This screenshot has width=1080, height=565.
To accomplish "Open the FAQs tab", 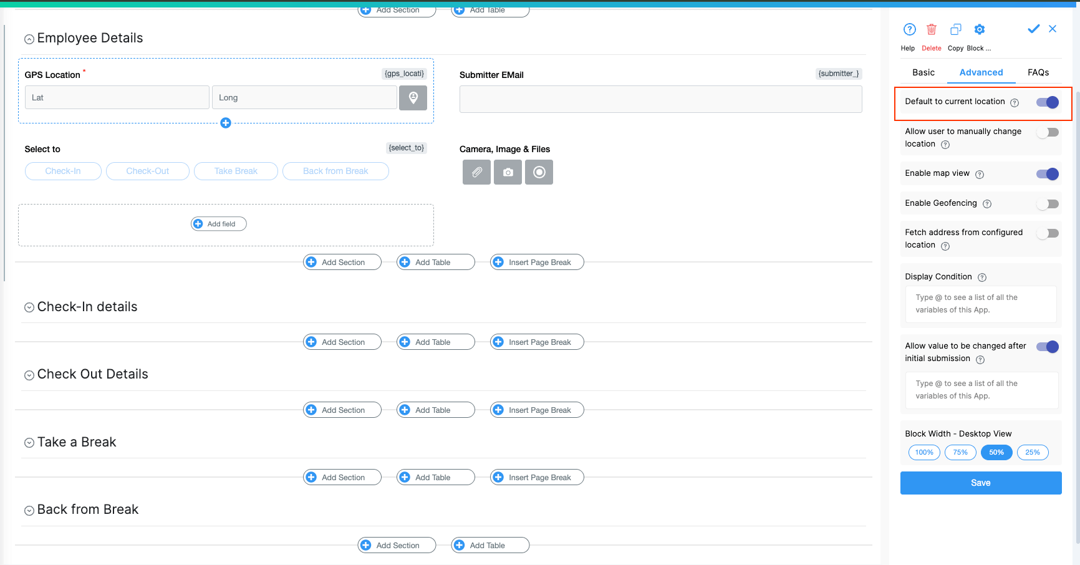I will (x=1038, y=72).
